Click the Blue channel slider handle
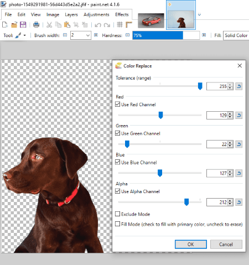The image size is (249, 265). coord(160,173)
